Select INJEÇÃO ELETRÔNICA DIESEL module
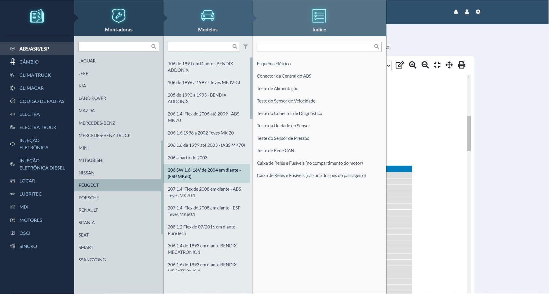The height and width of the screenshot is (294, 549). (42, 164)
